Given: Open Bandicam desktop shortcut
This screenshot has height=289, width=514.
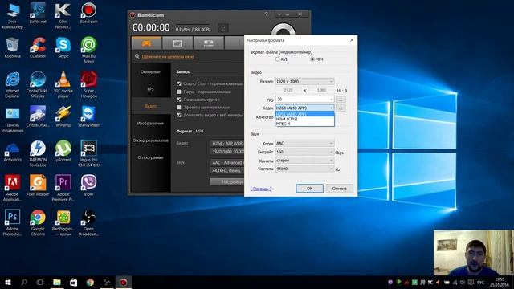Looking at the screenshot, I should pyautogui.click(x=88, y=14).
